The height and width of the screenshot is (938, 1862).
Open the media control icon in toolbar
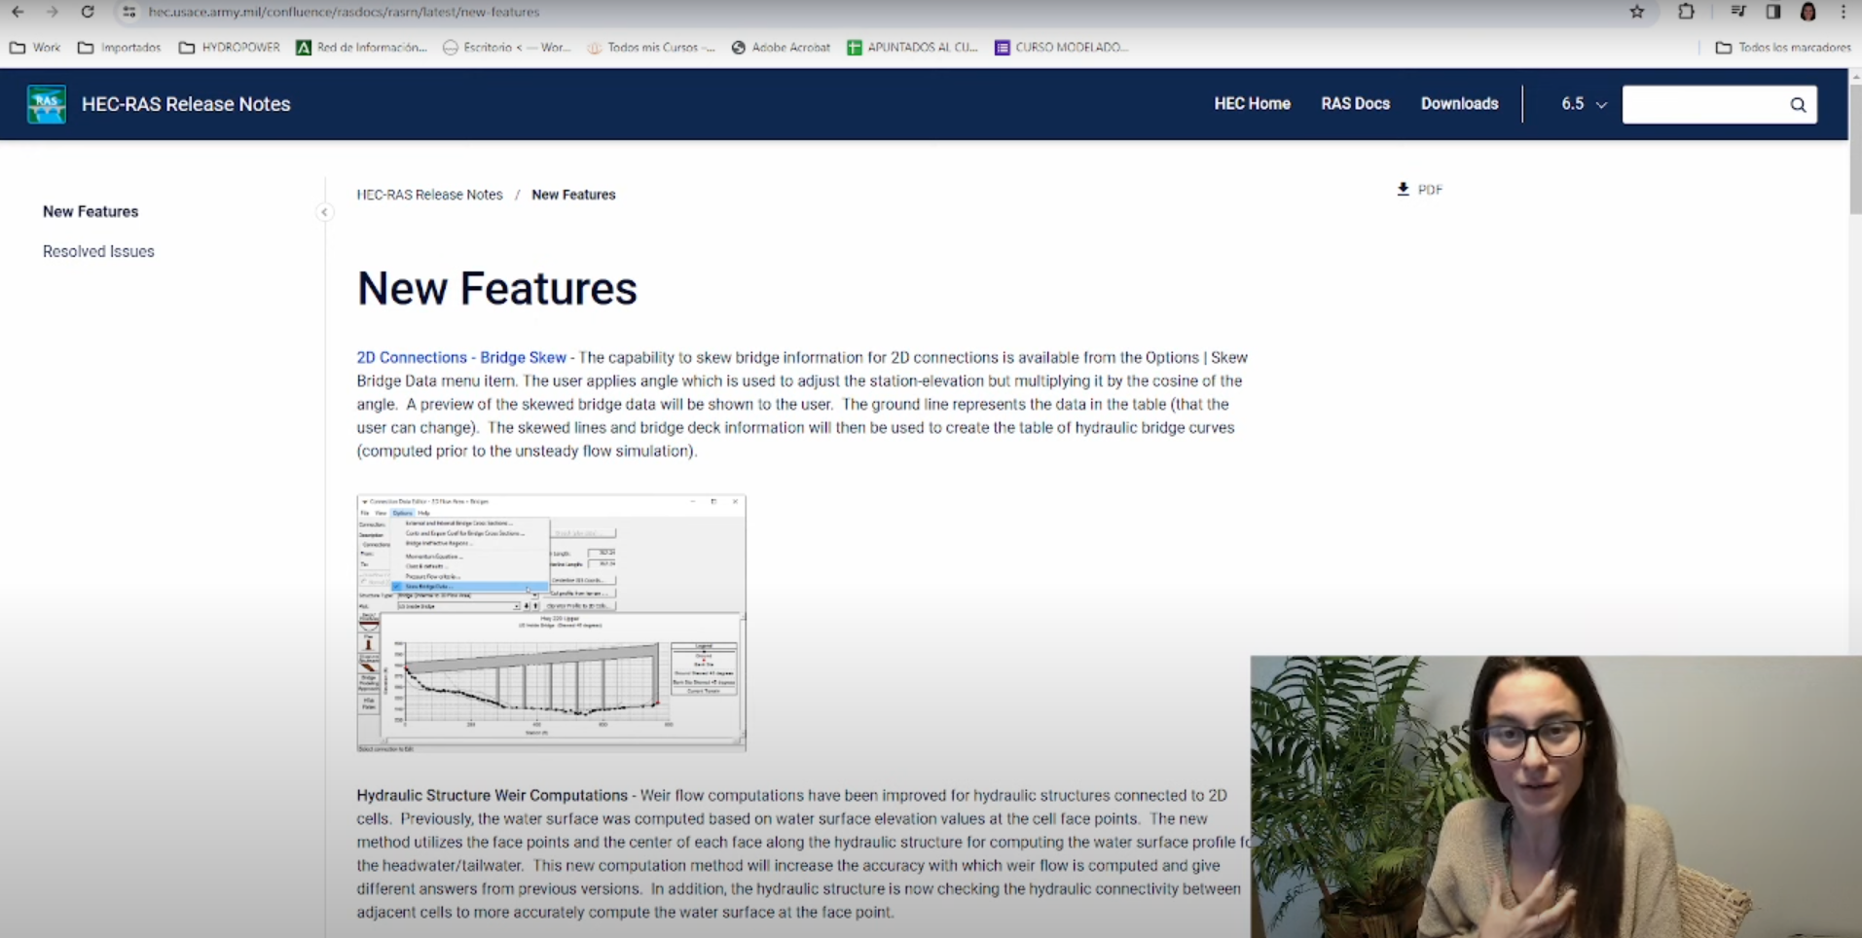[1738, 12]
